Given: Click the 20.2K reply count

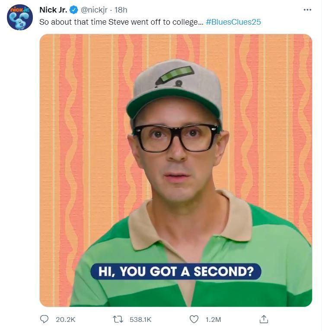Looking at the screenshot, I should 66,319.
